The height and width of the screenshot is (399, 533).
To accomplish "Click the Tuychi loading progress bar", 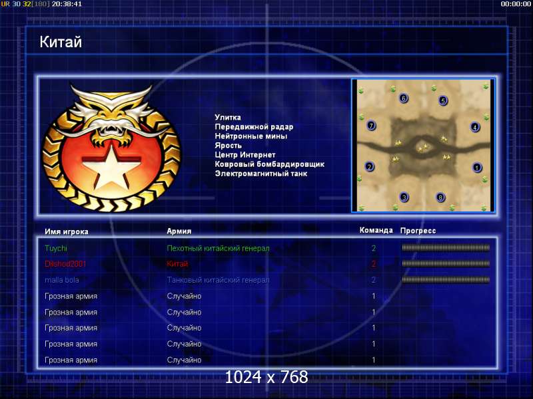I will pos(446,247).
